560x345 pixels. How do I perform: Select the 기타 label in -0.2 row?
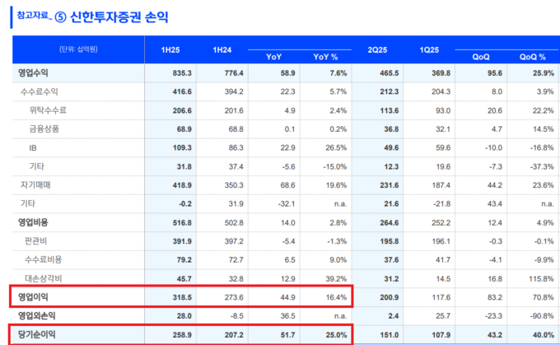28,203
